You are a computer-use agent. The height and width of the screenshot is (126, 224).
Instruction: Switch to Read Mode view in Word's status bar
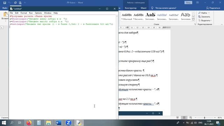tap(177, 118)
